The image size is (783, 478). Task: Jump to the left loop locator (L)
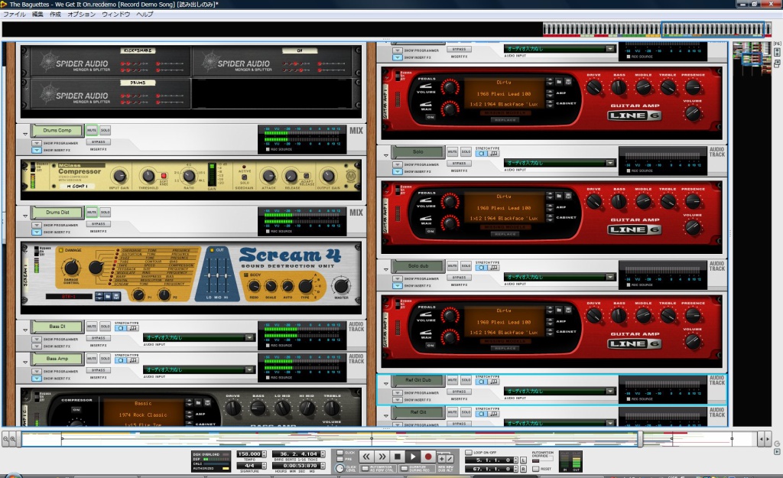coord(523,460)
